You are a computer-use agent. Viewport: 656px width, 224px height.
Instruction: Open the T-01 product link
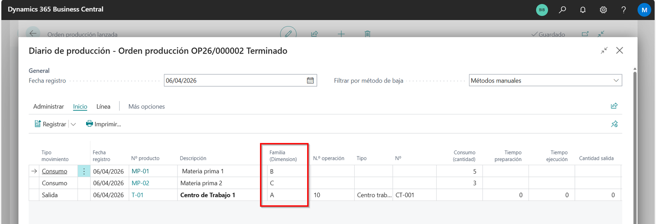[137, 195]
